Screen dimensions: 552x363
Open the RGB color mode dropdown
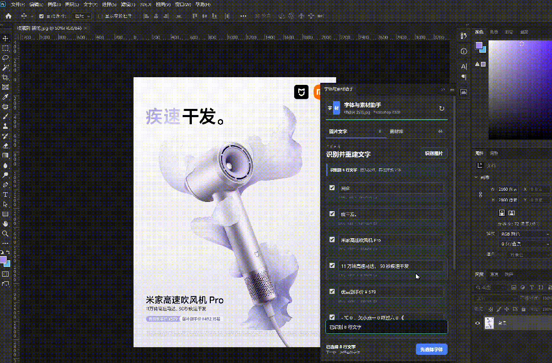(524, 234)
